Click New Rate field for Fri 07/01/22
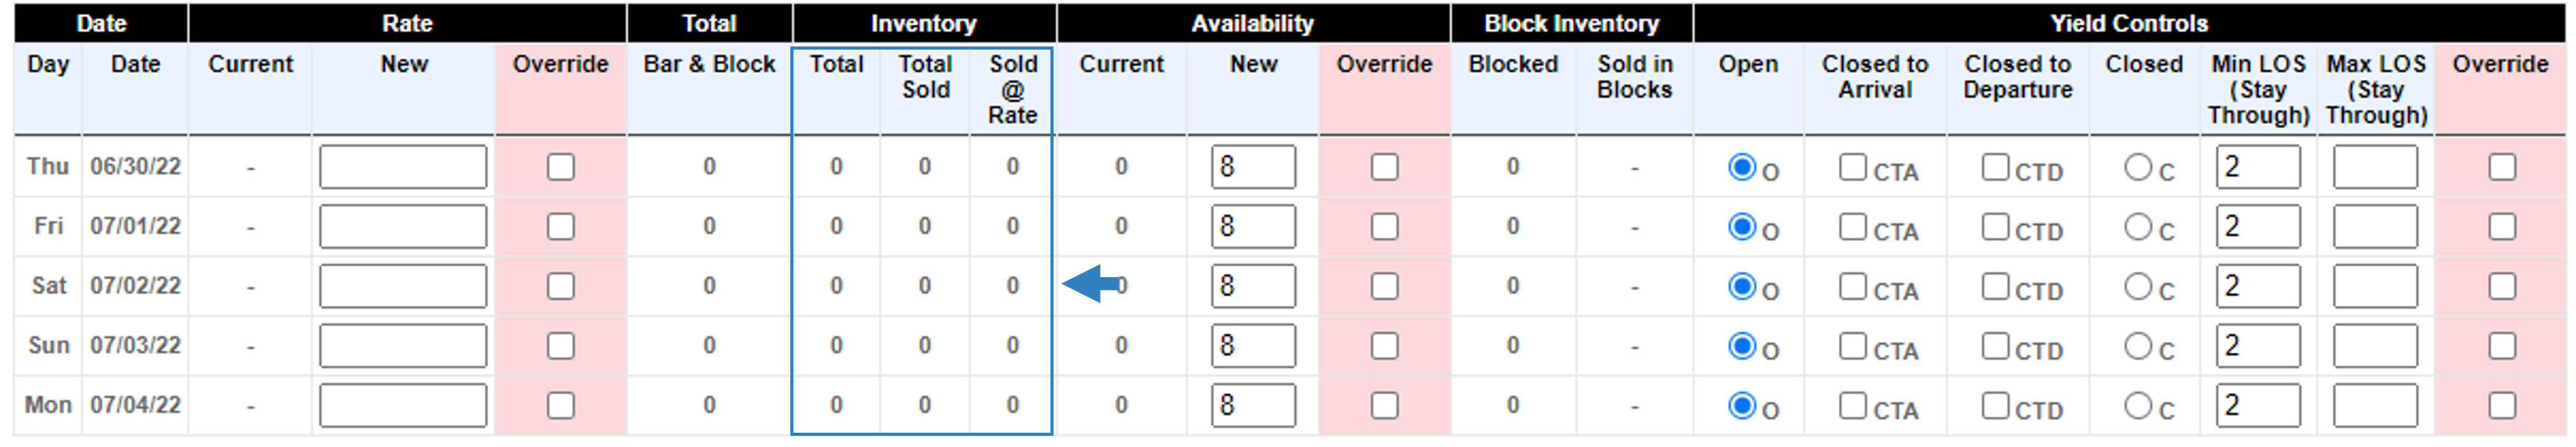The width and height of the screenshot is (2576, 447). coord(403,226)
